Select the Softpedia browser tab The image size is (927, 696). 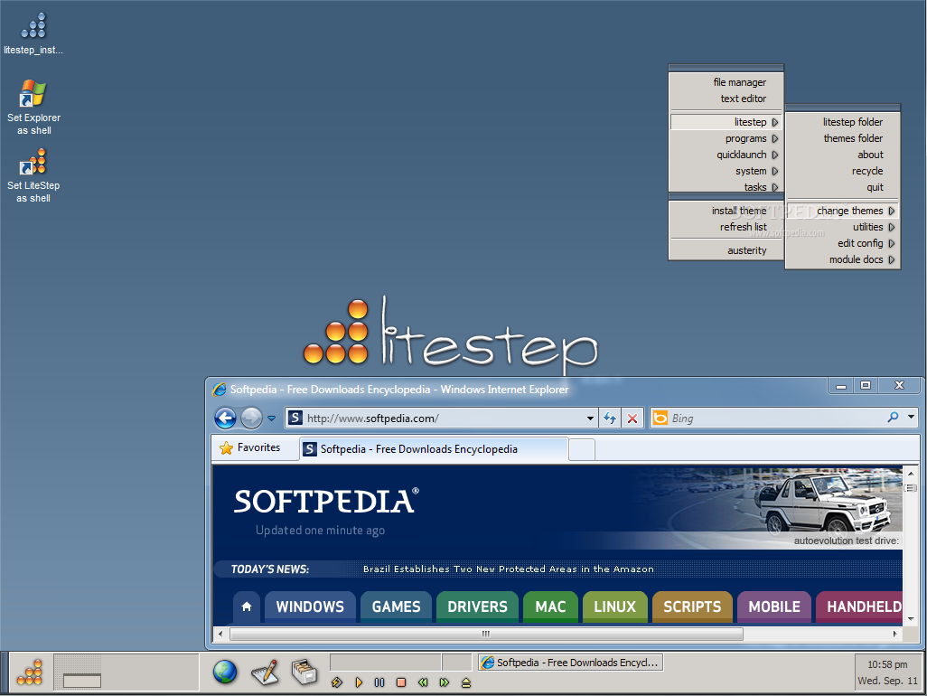tap(434, 449)
